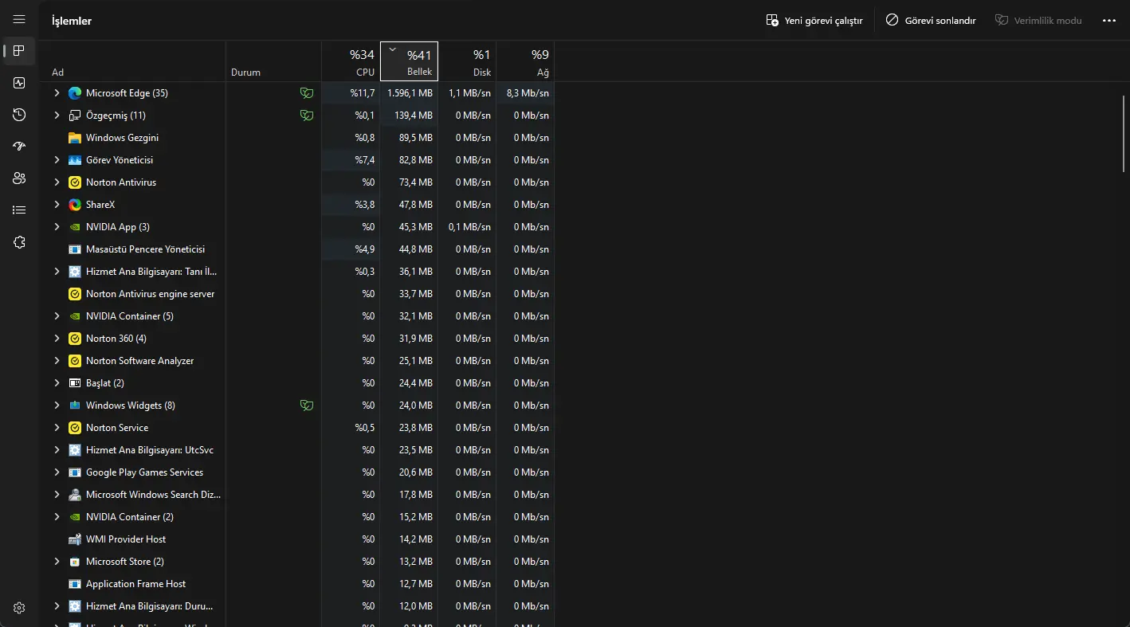This screenshot has width=1130, height=627.
Task: Click the efficiency leaf icon for Özgeçmiş
Action: coord(306,116)
